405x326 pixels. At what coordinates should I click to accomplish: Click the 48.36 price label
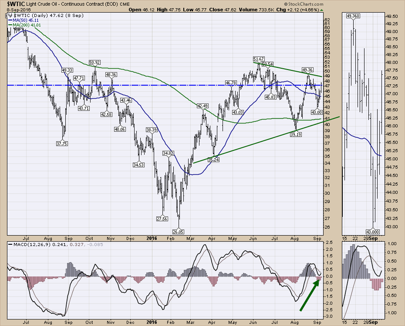click(111, 74)
